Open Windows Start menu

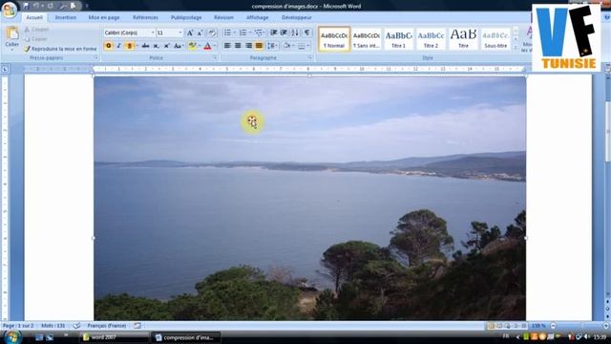click(11, 337)
